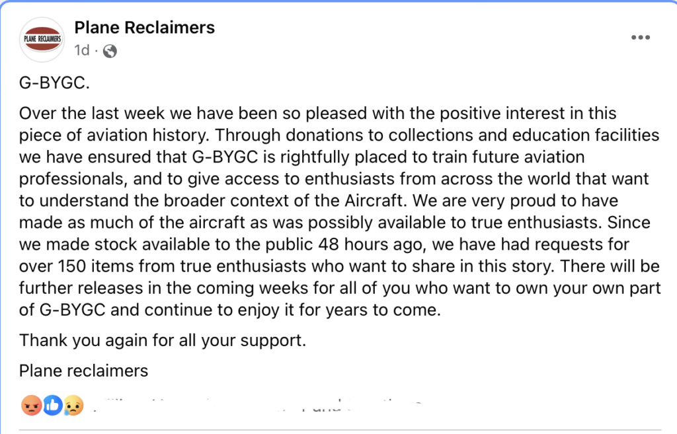This screenshot has width=677, height=434.
Task: Open the Plane Reclaimers profile logo
Action: (42, 39)
